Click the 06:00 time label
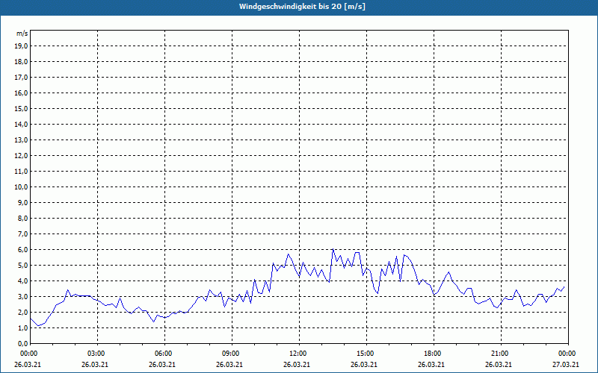Screen dimensions: 598x373 click(x=164, y=354)
